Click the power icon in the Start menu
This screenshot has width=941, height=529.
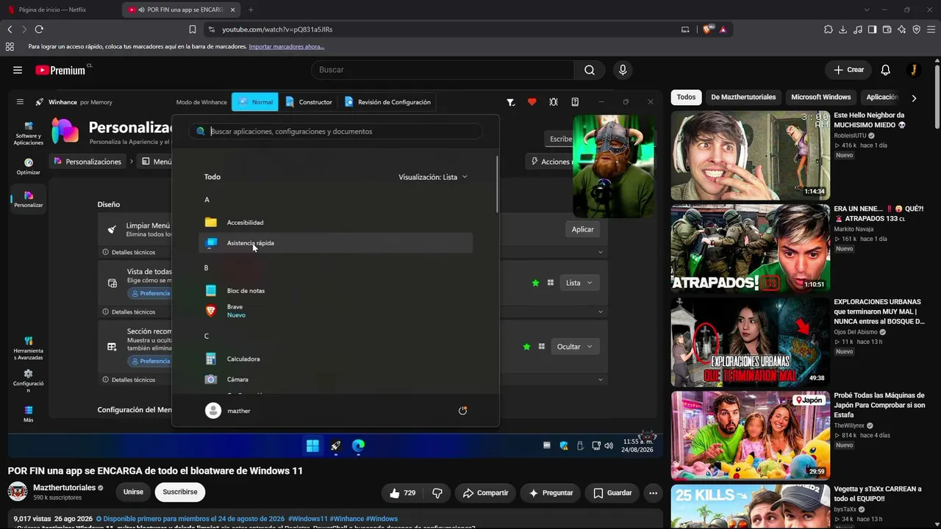[x=462, y=411]
